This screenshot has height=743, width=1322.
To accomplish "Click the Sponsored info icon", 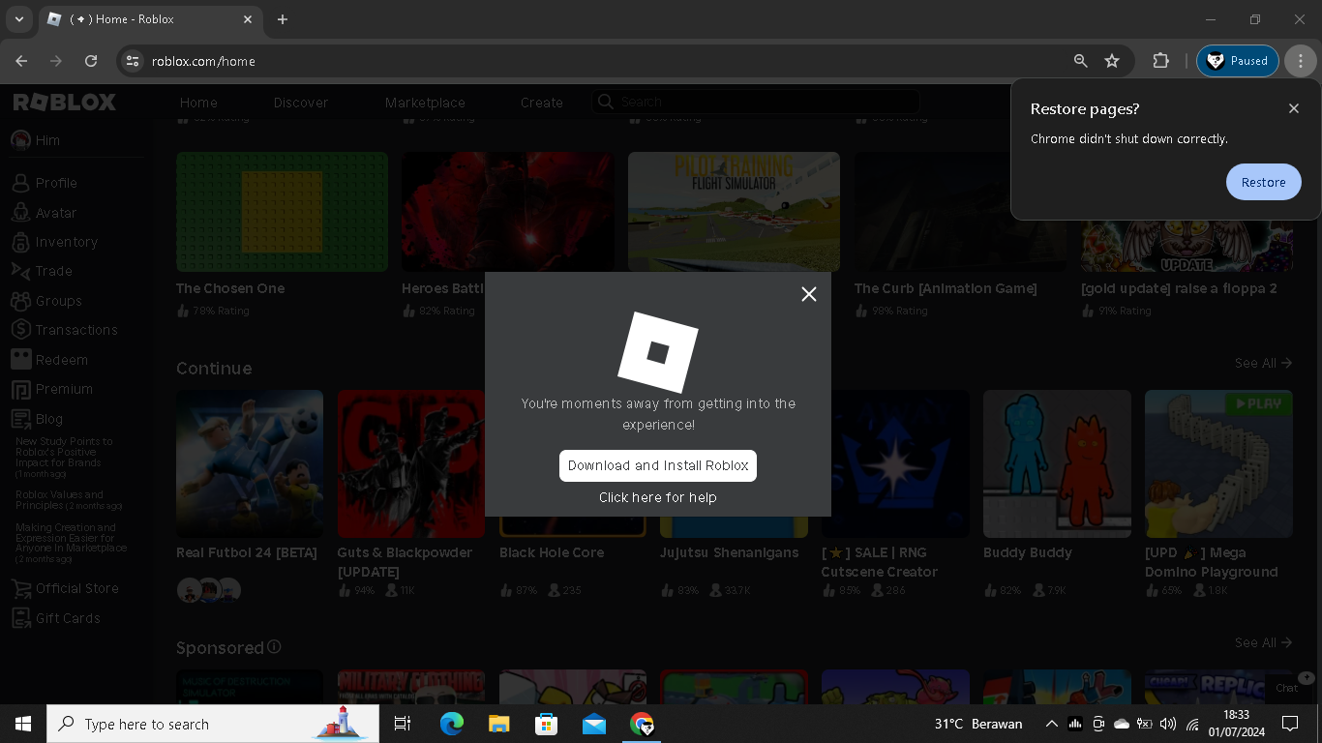I will click(x=274, y=646).
